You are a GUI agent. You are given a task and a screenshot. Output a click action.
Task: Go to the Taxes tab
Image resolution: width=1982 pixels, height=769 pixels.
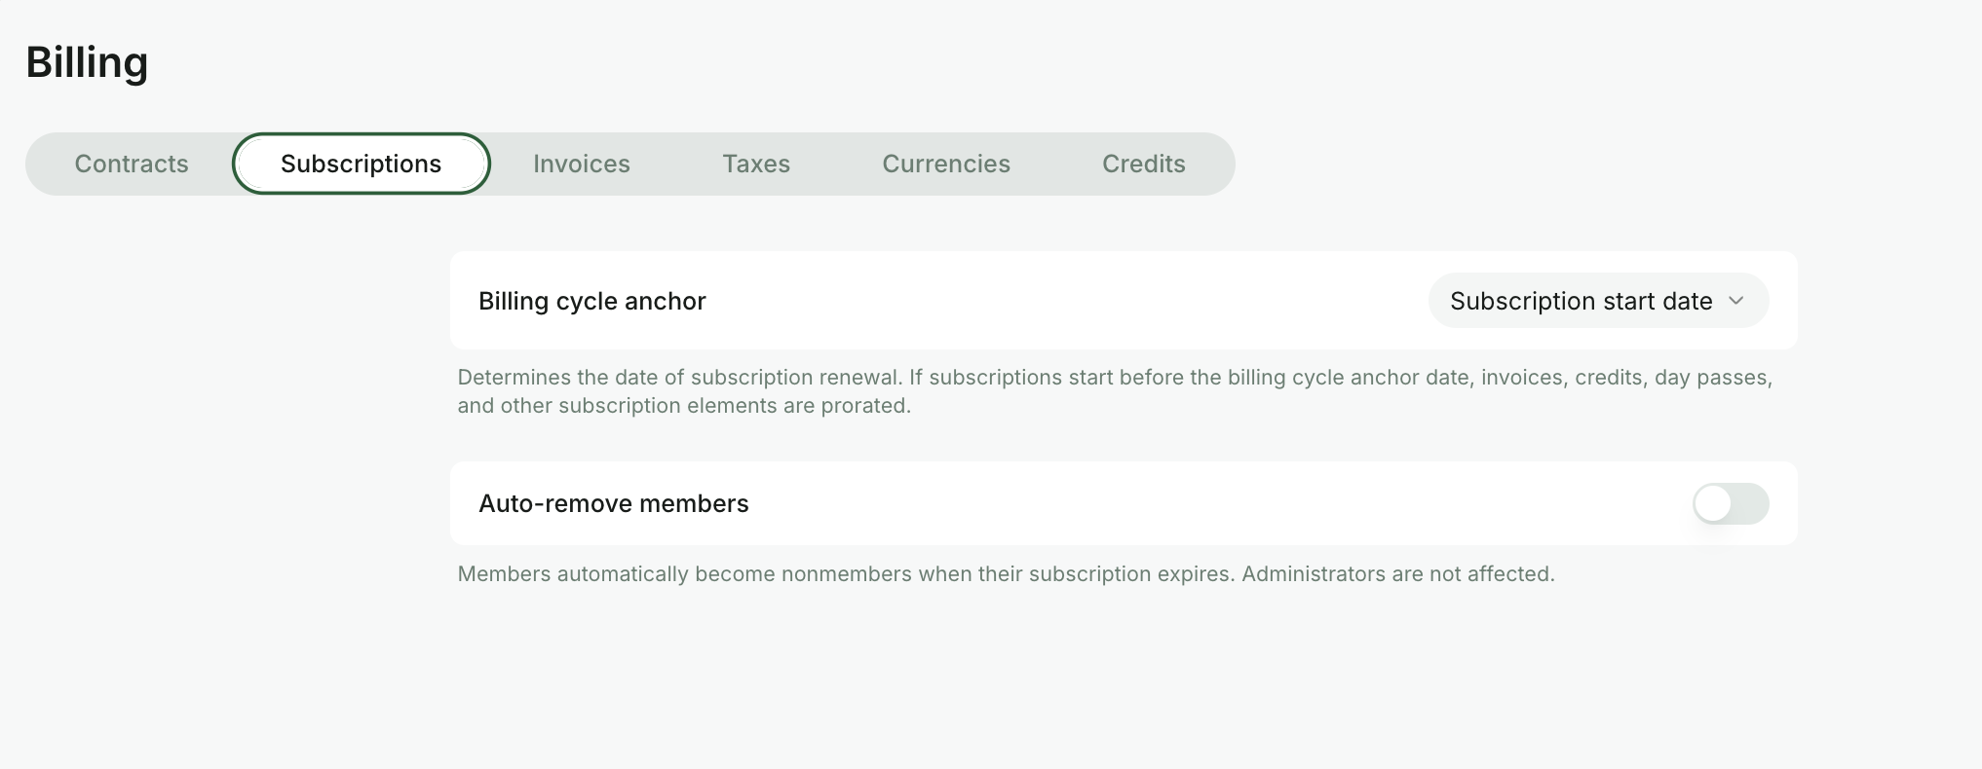pyautogui.click(x=756, y=164)
